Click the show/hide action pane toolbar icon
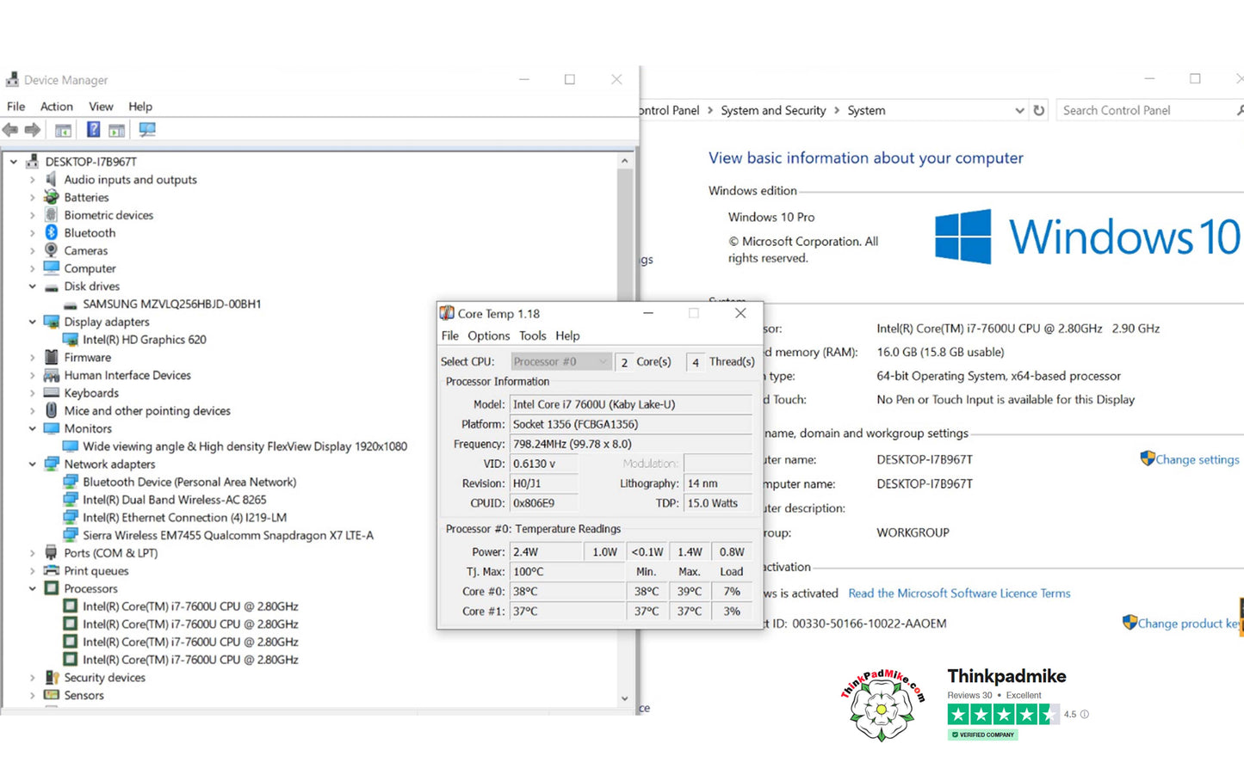The height and width of the screenshot is (781, 1244). point(116,130)
